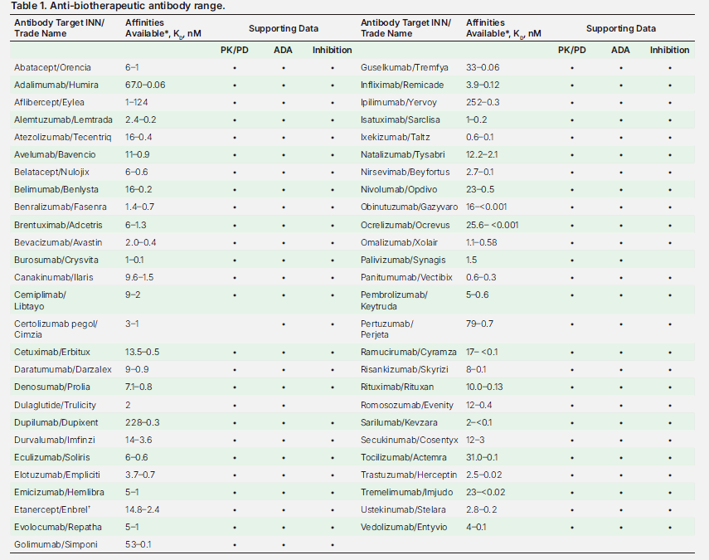The width and height of the screenshot is (709, 560).
Task: Select Palivizumab/Synagis cell
Action: tap(403, 261)
